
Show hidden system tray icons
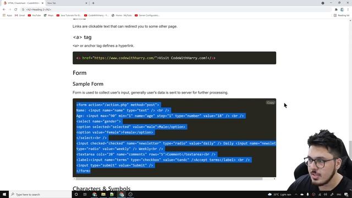296,194
